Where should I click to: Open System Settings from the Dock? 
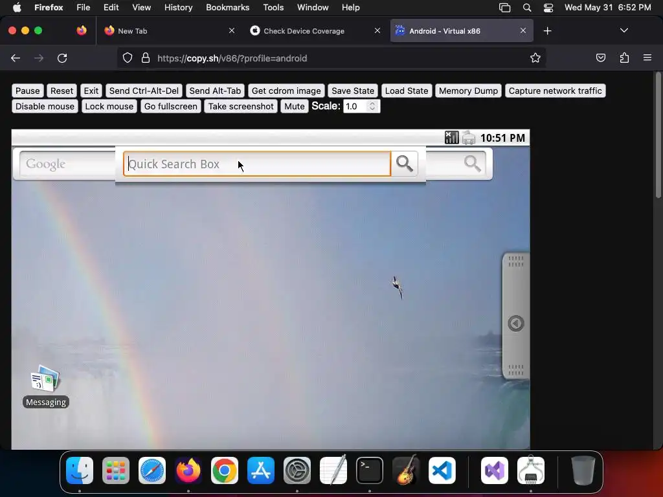(297, 470)
